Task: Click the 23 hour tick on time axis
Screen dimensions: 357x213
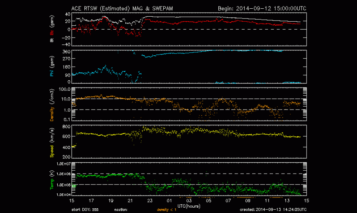Action: click(x=150, y=200)
